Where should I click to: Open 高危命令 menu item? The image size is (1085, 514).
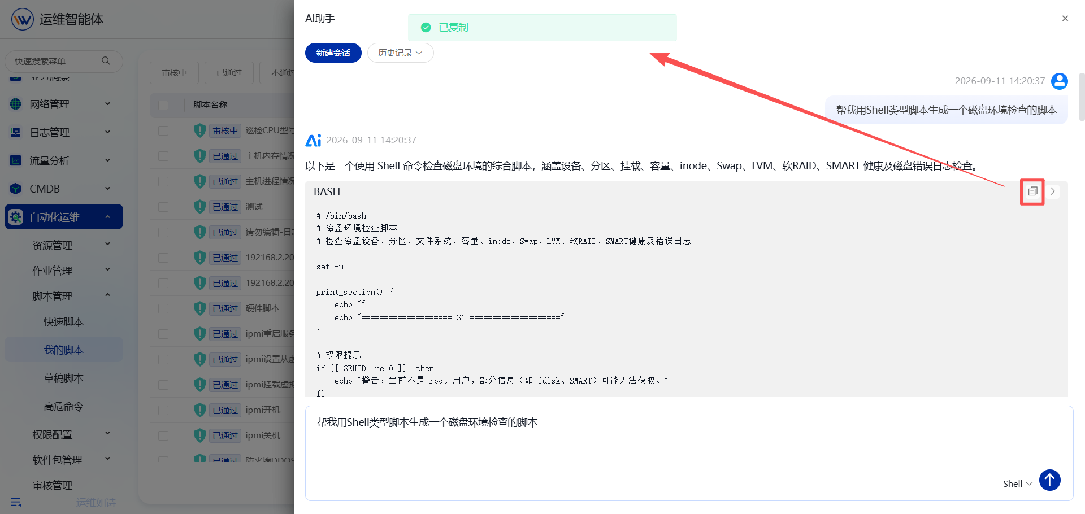pyautogui.click(x=63, y=406)
